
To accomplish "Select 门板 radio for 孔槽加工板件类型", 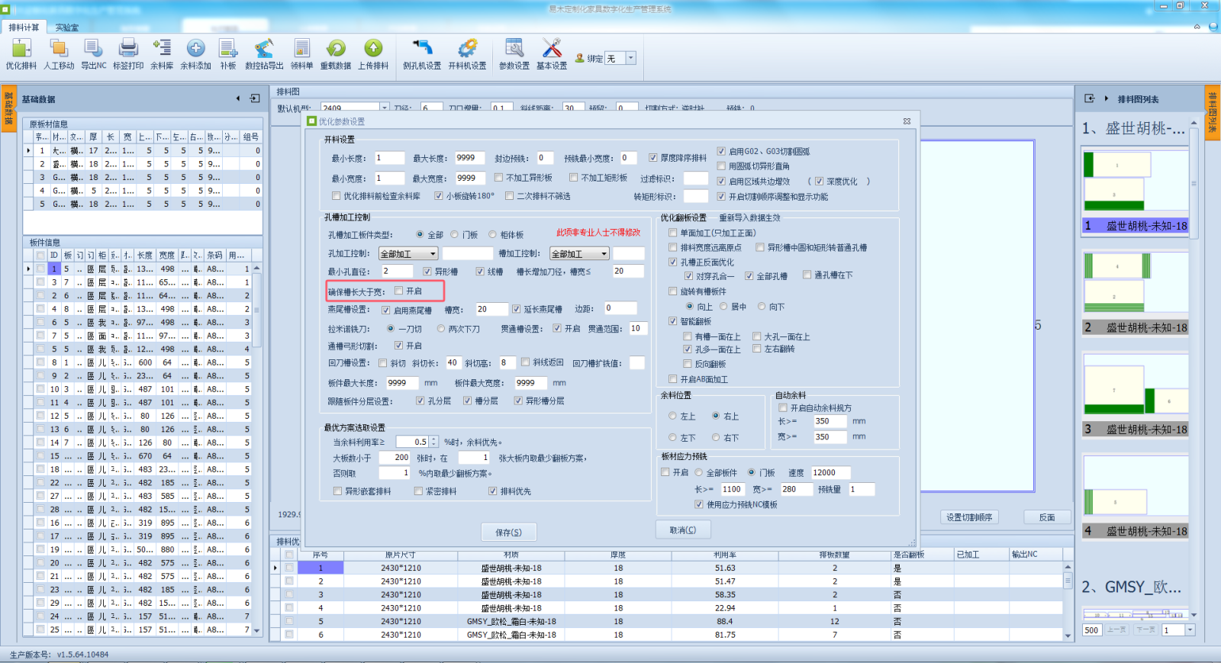I will click(455, 235).
